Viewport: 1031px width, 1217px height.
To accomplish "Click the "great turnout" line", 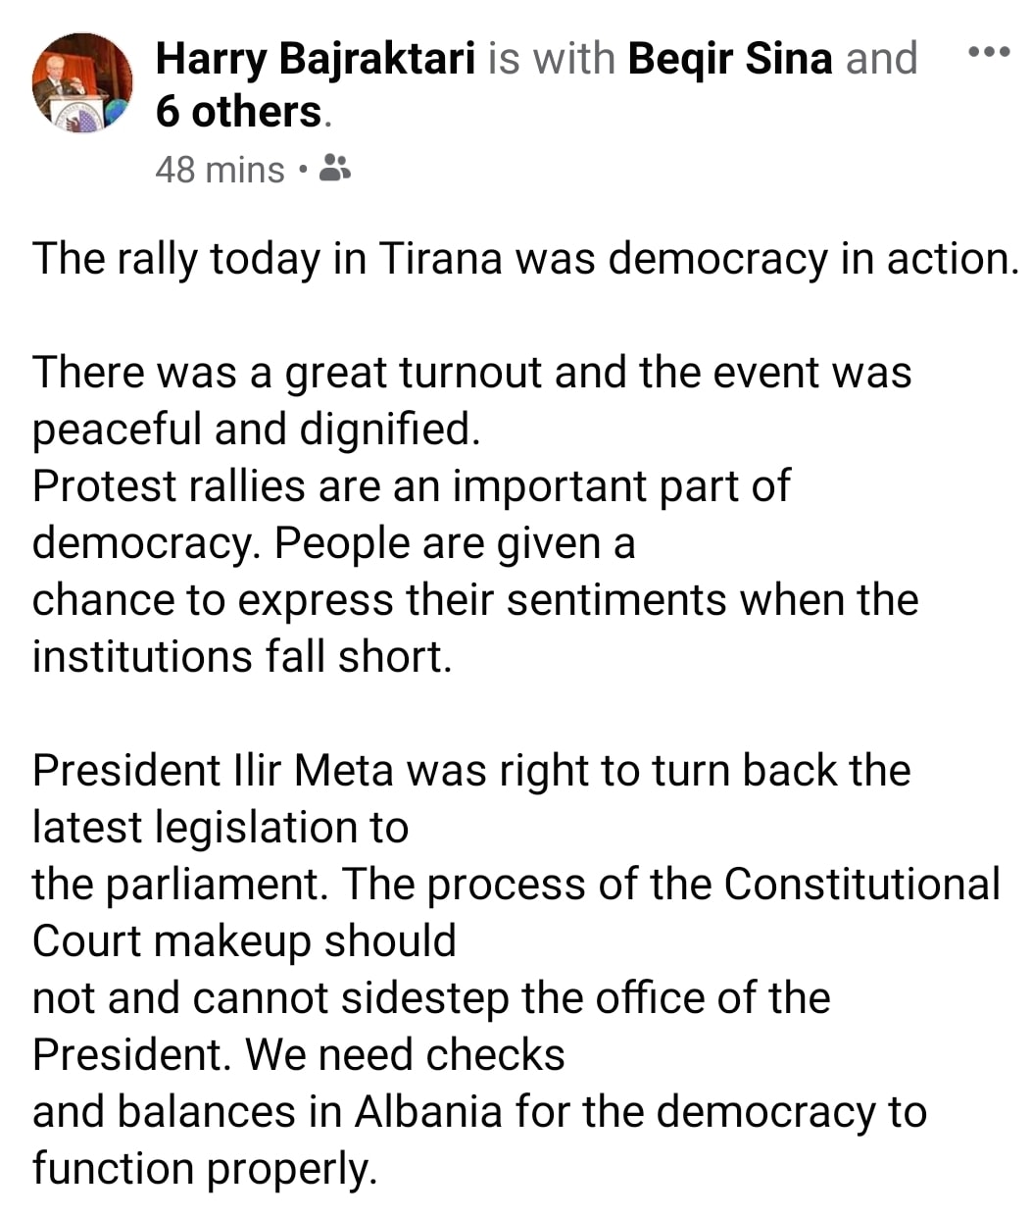I will (x=472, y=373).
